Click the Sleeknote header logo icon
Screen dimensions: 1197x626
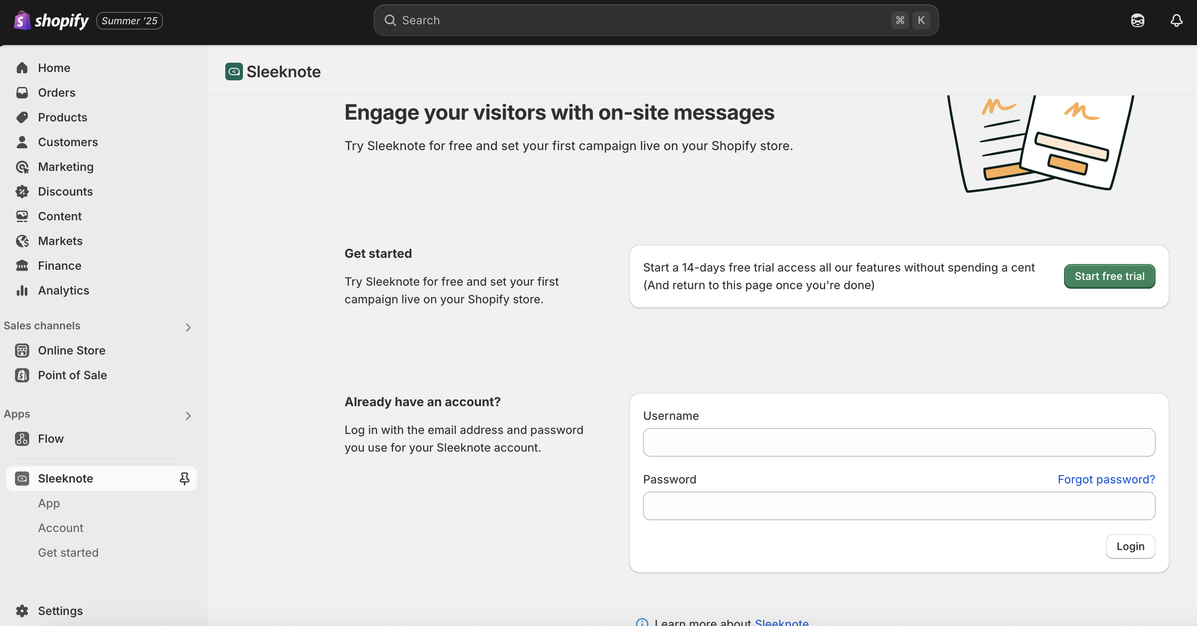[x=234, y=72]
